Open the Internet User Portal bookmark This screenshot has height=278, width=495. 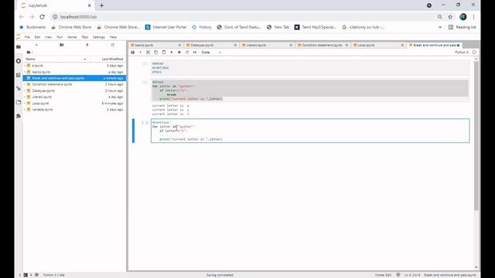tap(166, 28)
